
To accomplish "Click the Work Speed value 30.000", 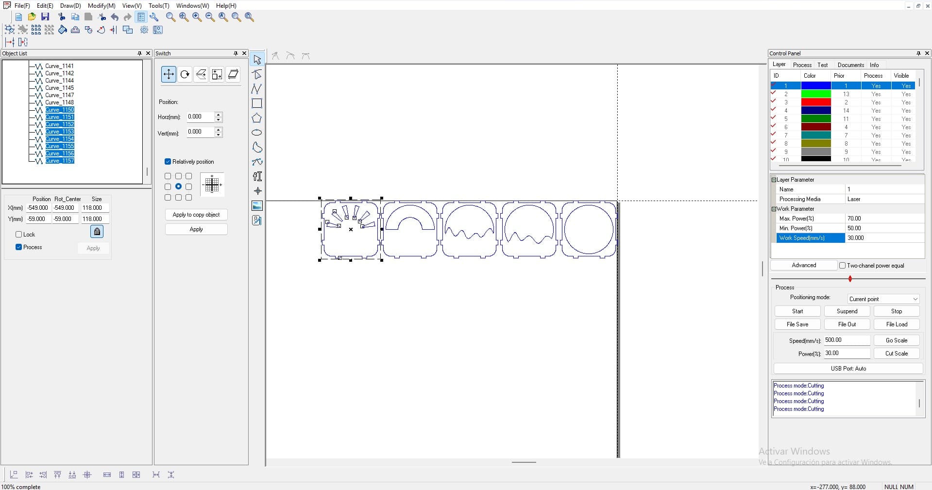I will coord(884,238).
